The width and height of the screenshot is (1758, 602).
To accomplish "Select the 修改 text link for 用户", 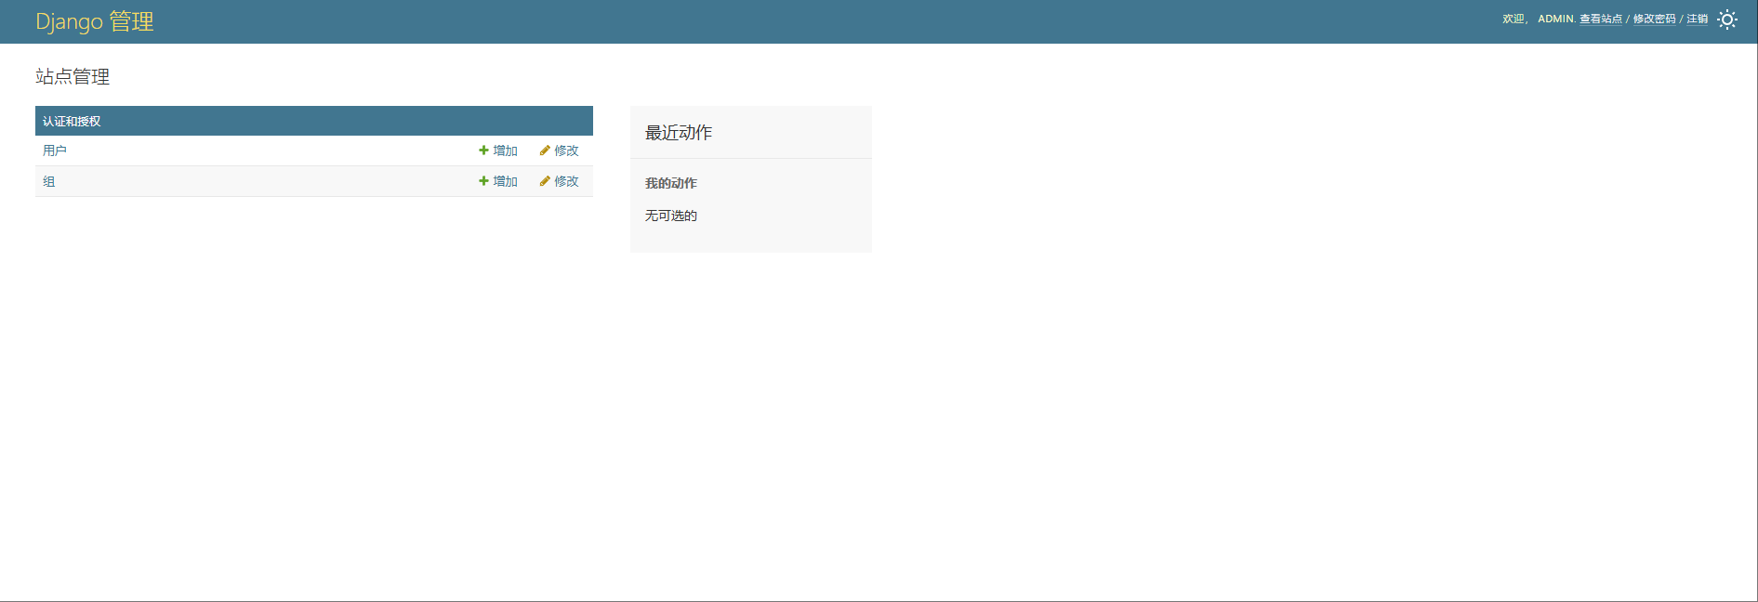I will (566, 150).
